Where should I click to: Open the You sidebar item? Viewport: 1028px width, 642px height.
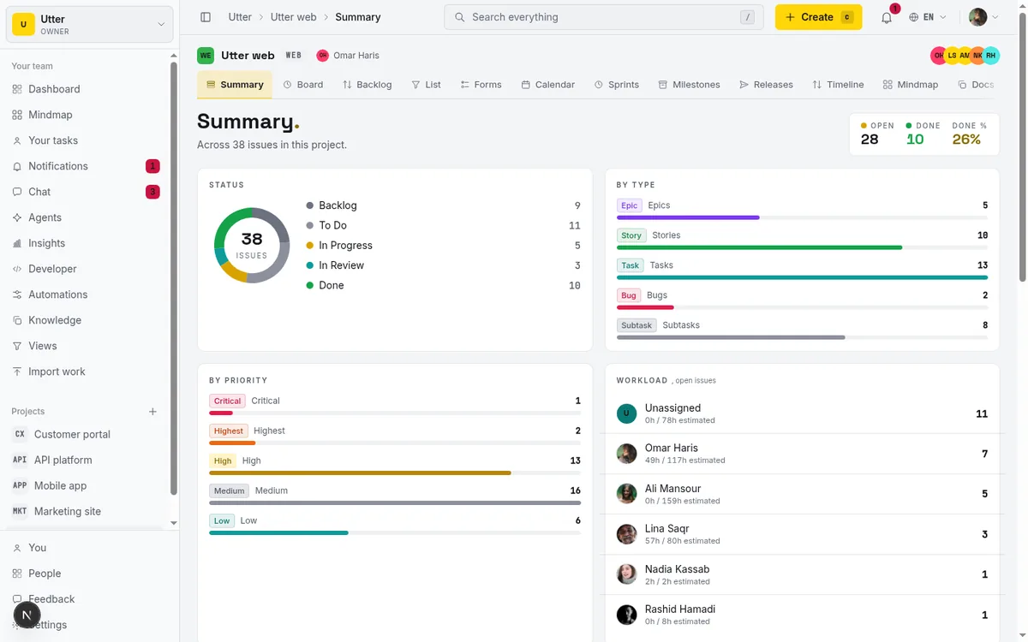[86, 548]
